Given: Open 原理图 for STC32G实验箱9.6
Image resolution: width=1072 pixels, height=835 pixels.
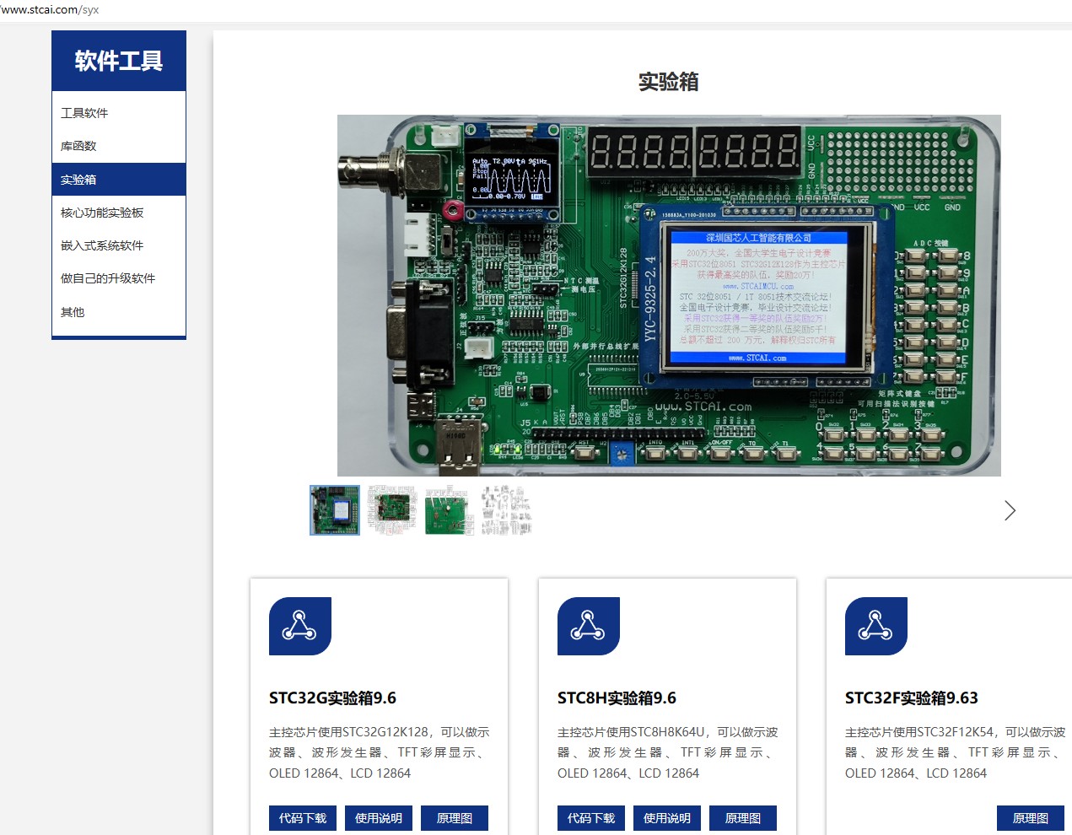Looking at the screenshot, I should (455, 818).
